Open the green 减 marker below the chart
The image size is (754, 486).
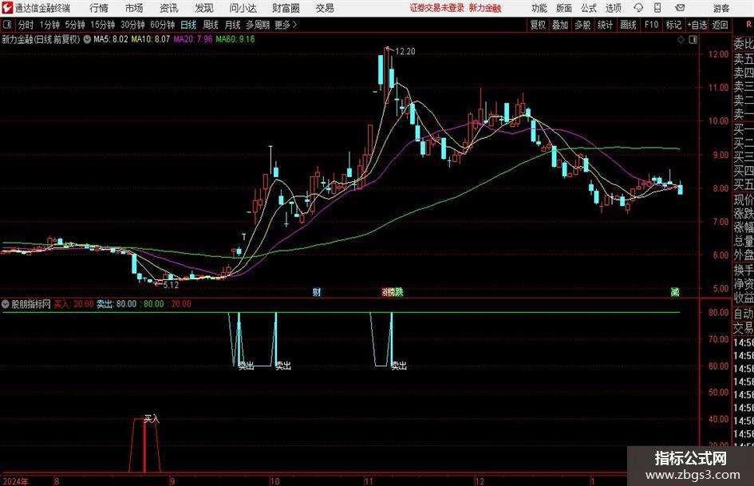[675, 291]
